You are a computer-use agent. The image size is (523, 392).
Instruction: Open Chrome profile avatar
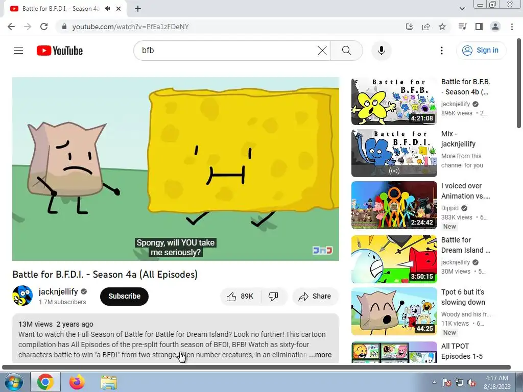[x=495, y=27]
